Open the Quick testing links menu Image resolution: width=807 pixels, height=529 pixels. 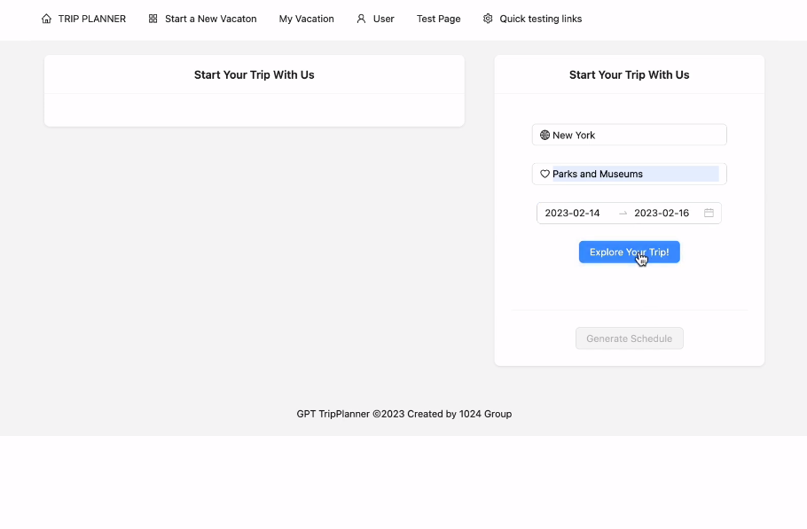click(x=540, y=19)
